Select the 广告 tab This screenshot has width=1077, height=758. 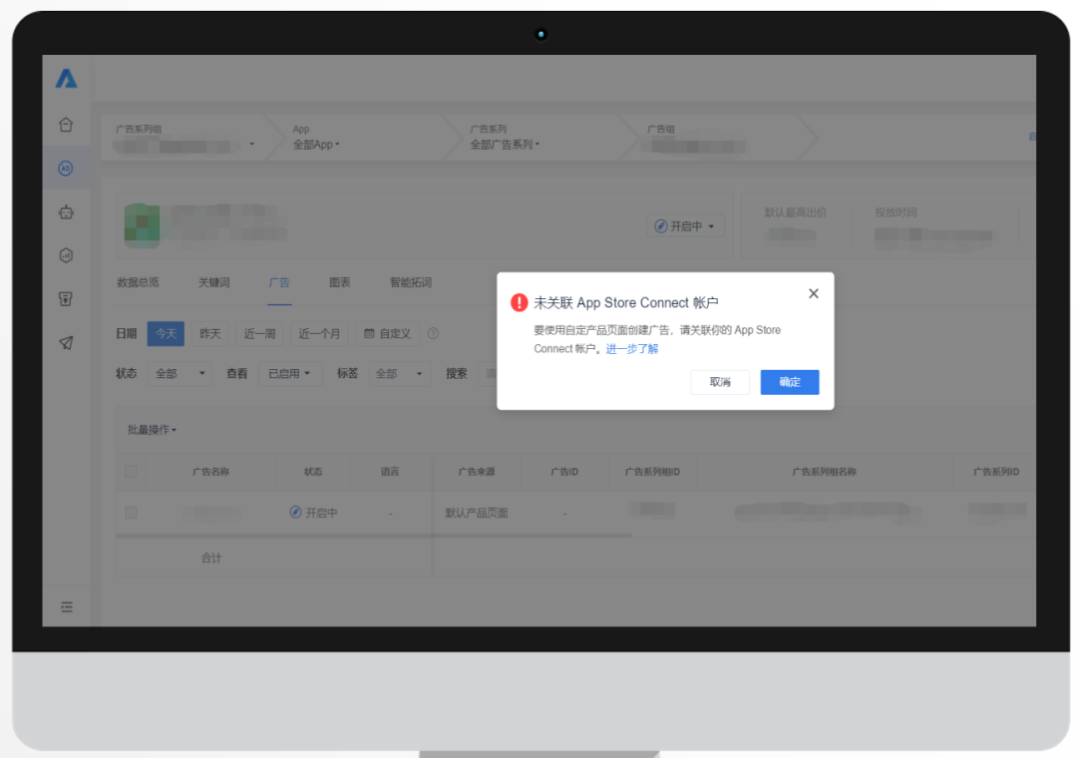(279, 282)
